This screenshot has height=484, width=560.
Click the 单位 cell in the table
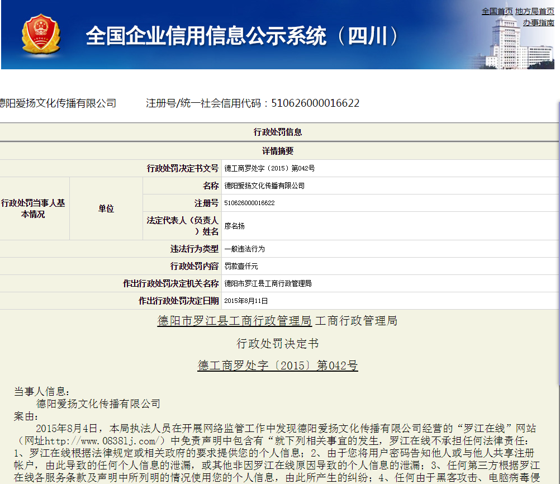pyautogui.click(x=106, y=208)
